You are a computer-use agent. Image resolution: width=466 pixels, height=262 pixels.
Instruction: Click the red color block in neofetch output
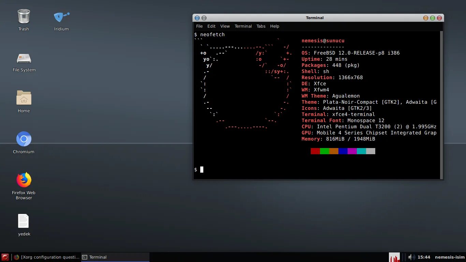point(315,151)
